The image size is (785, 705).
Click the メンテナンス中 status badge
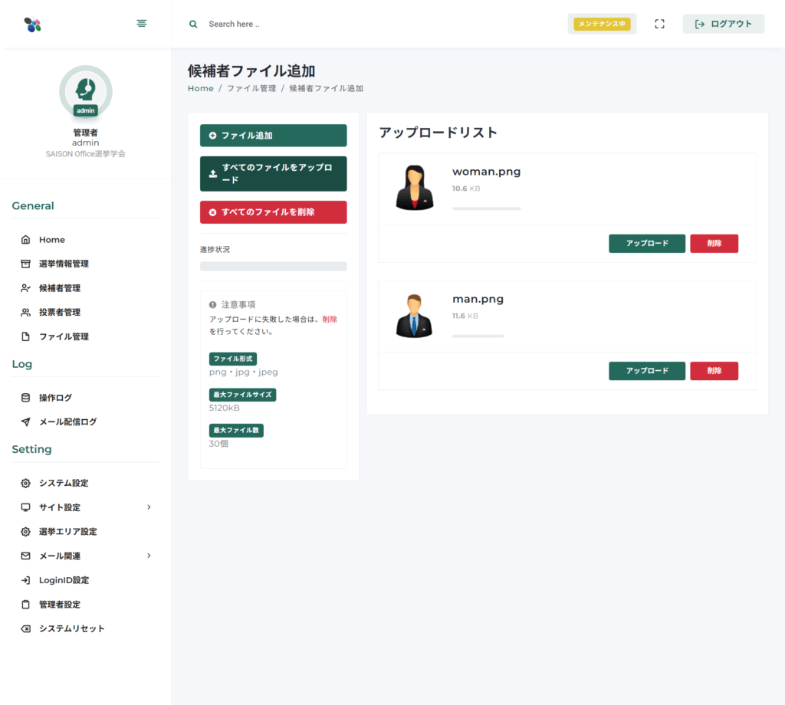(x=602, y=24)
